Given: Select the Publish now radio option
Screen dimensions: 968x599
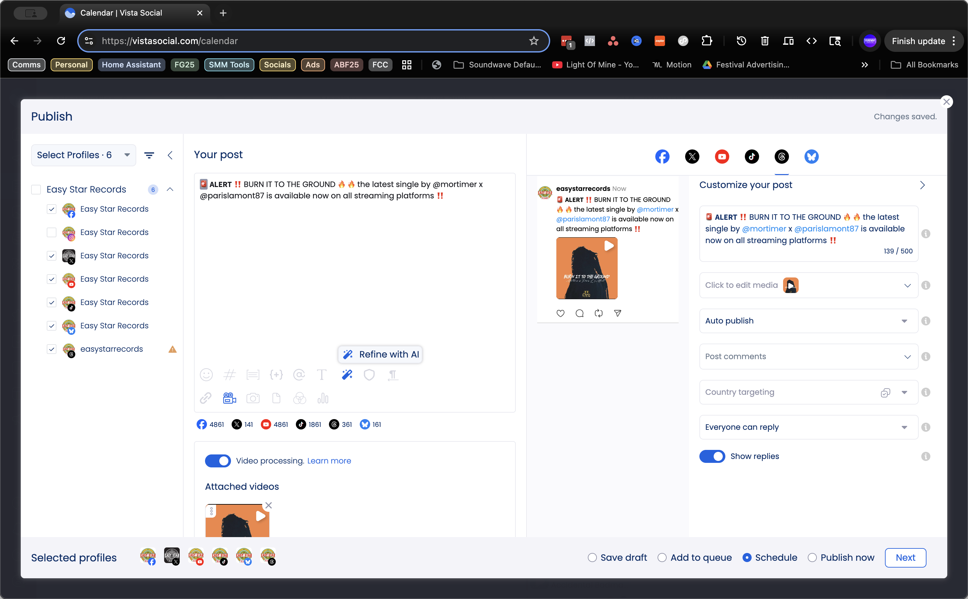Looking at the screenshot, I should click(x=812, y=558).
